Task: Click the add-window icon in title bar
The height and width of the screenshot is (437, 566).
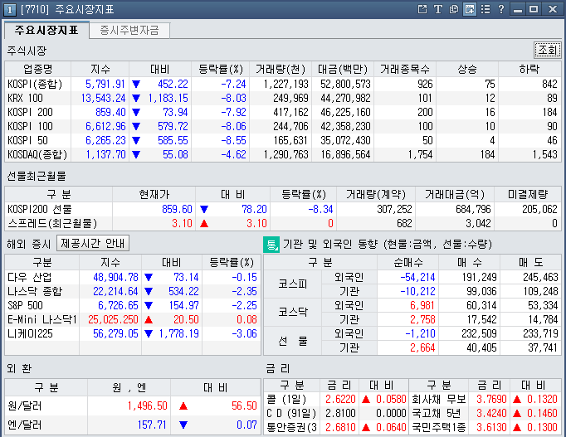Action: coord(470,9)
